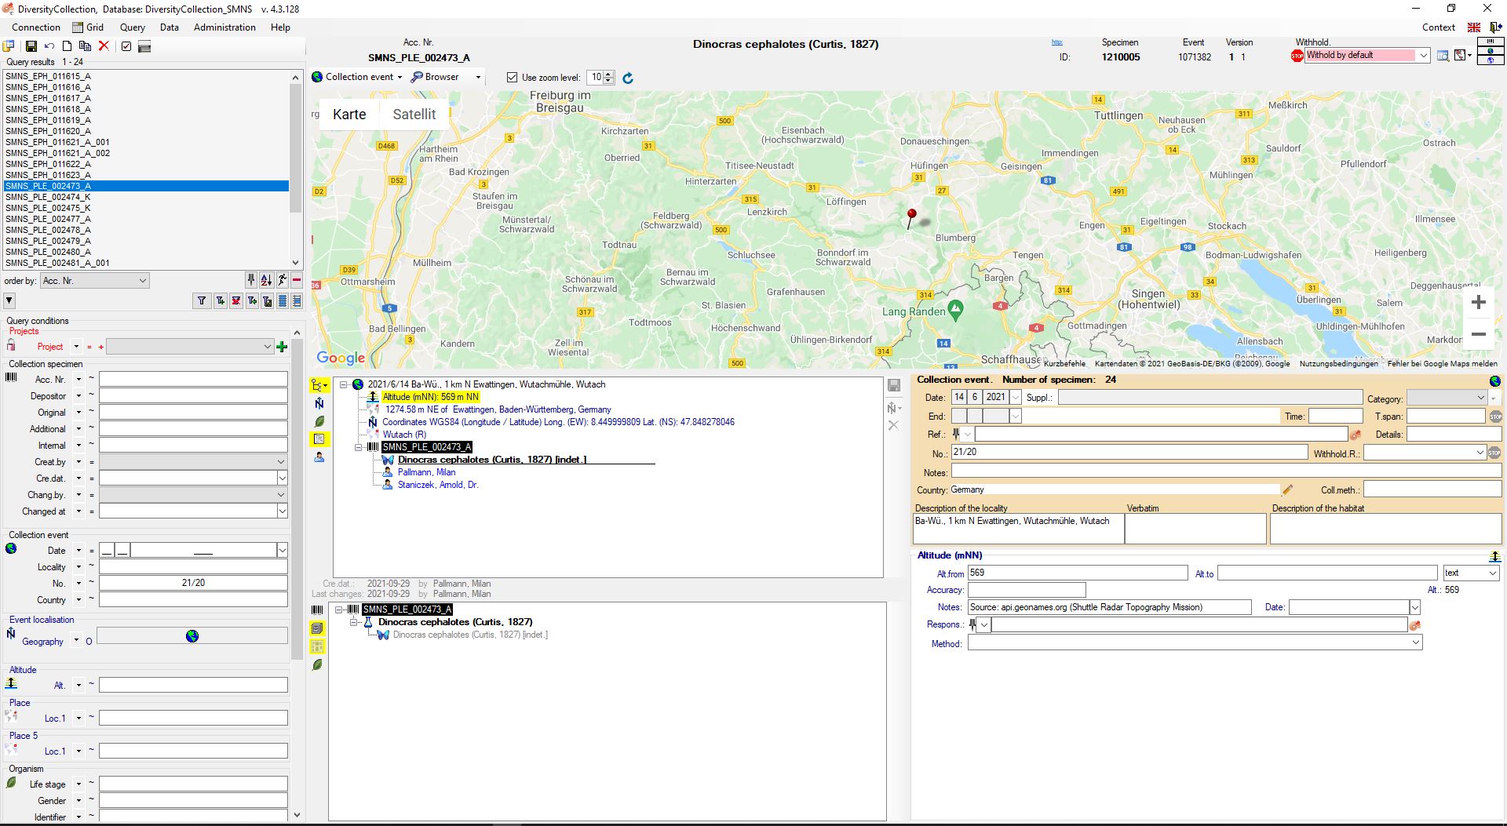Open the Connection menu
Screen dimensions: 1507x826
(x=36, y=27)
